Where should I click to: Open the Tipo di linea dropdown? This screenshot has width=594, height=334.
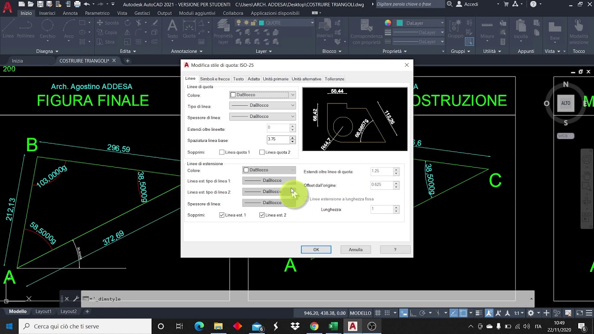click(263, 105)
